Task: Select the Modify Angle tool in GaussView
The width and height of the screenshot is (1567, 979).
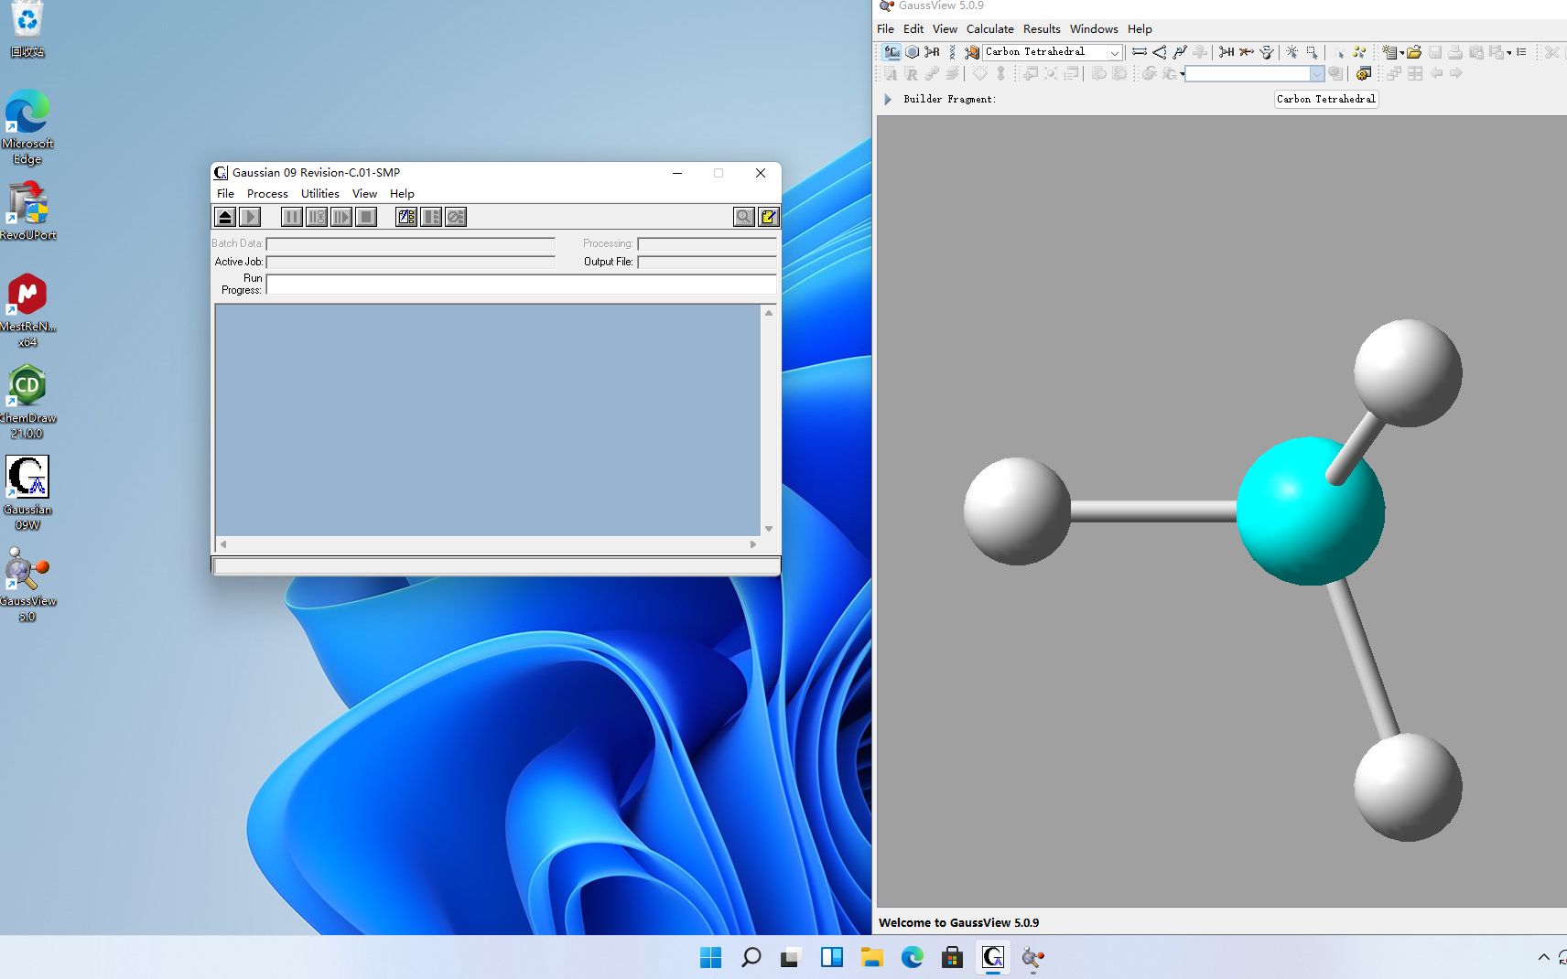Action: [x=1160, y=52]
